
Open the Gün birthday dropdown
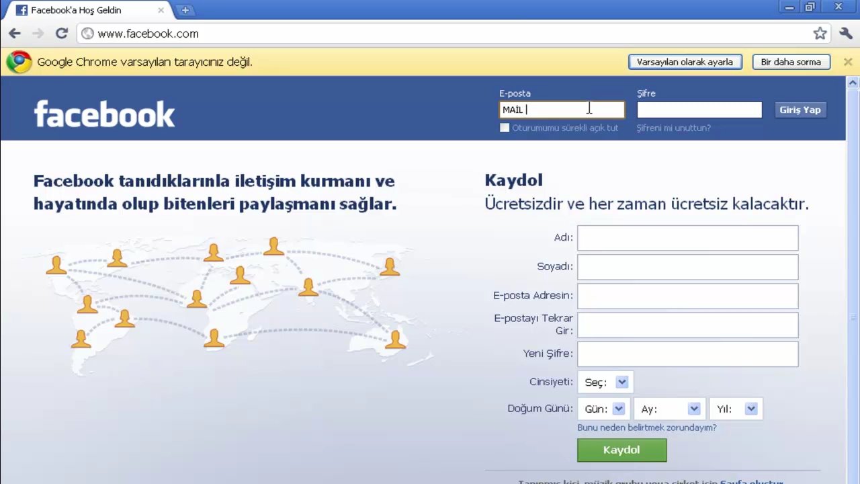(x=603, y=409)
